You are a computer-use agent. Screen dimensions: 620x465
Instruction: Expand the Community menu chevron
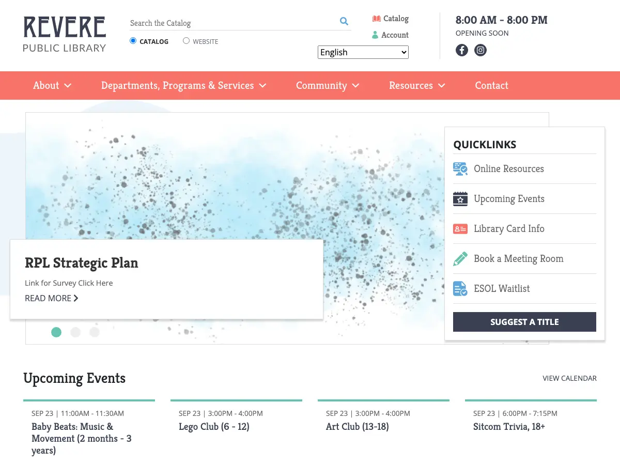coord(355,86)
